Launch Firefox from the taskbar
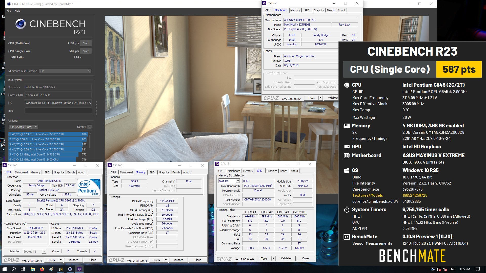The height and width of the screenshot is (273, 486). pos(42,269)
